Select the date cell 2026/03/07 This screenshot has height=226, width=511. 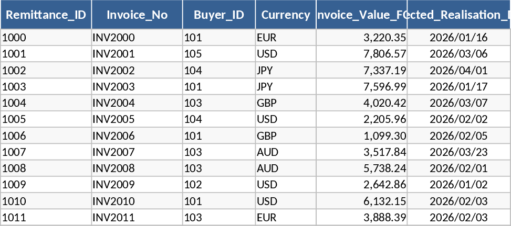459,103
